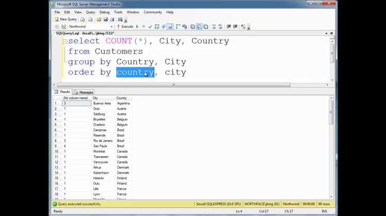
Task: Click COUNT in the select statement
Action: pyautogui.click(x=119, y=41)
